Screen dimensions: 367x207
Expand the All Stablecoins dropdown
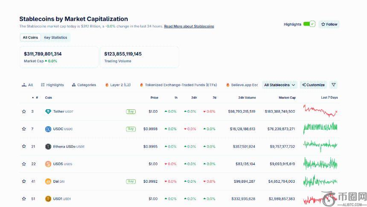point(280,85)
